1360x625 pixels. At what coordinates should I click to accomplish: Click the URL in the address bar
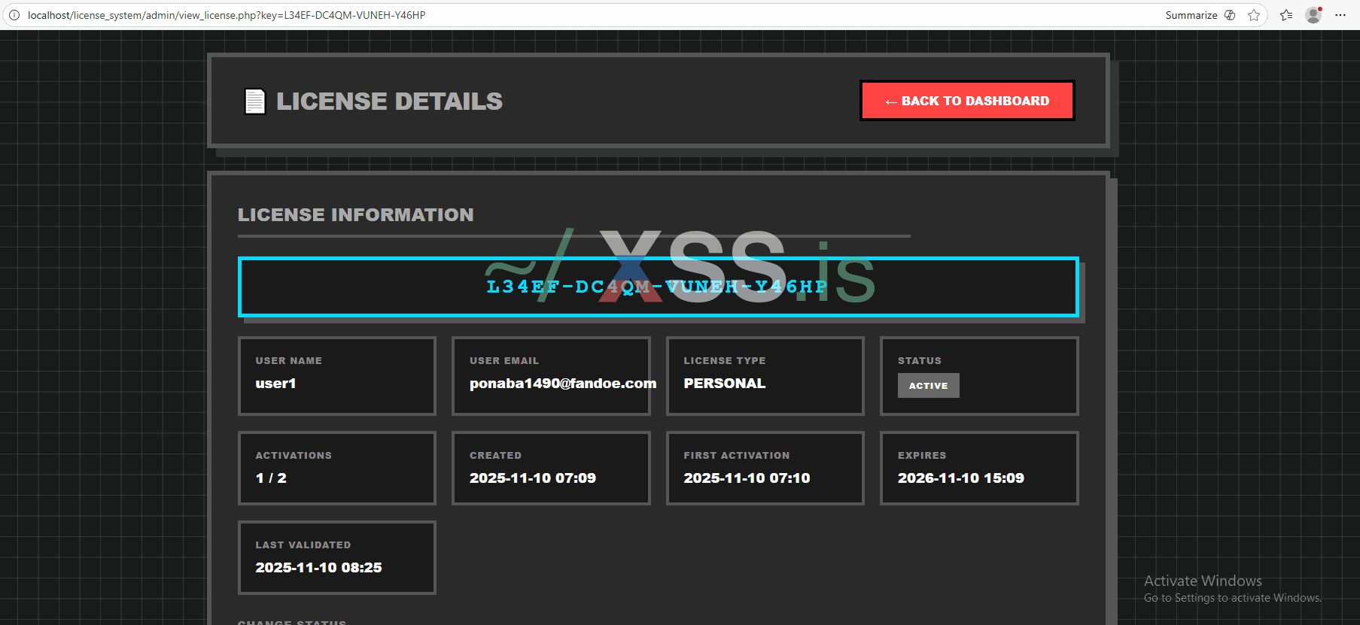[227, 15]
